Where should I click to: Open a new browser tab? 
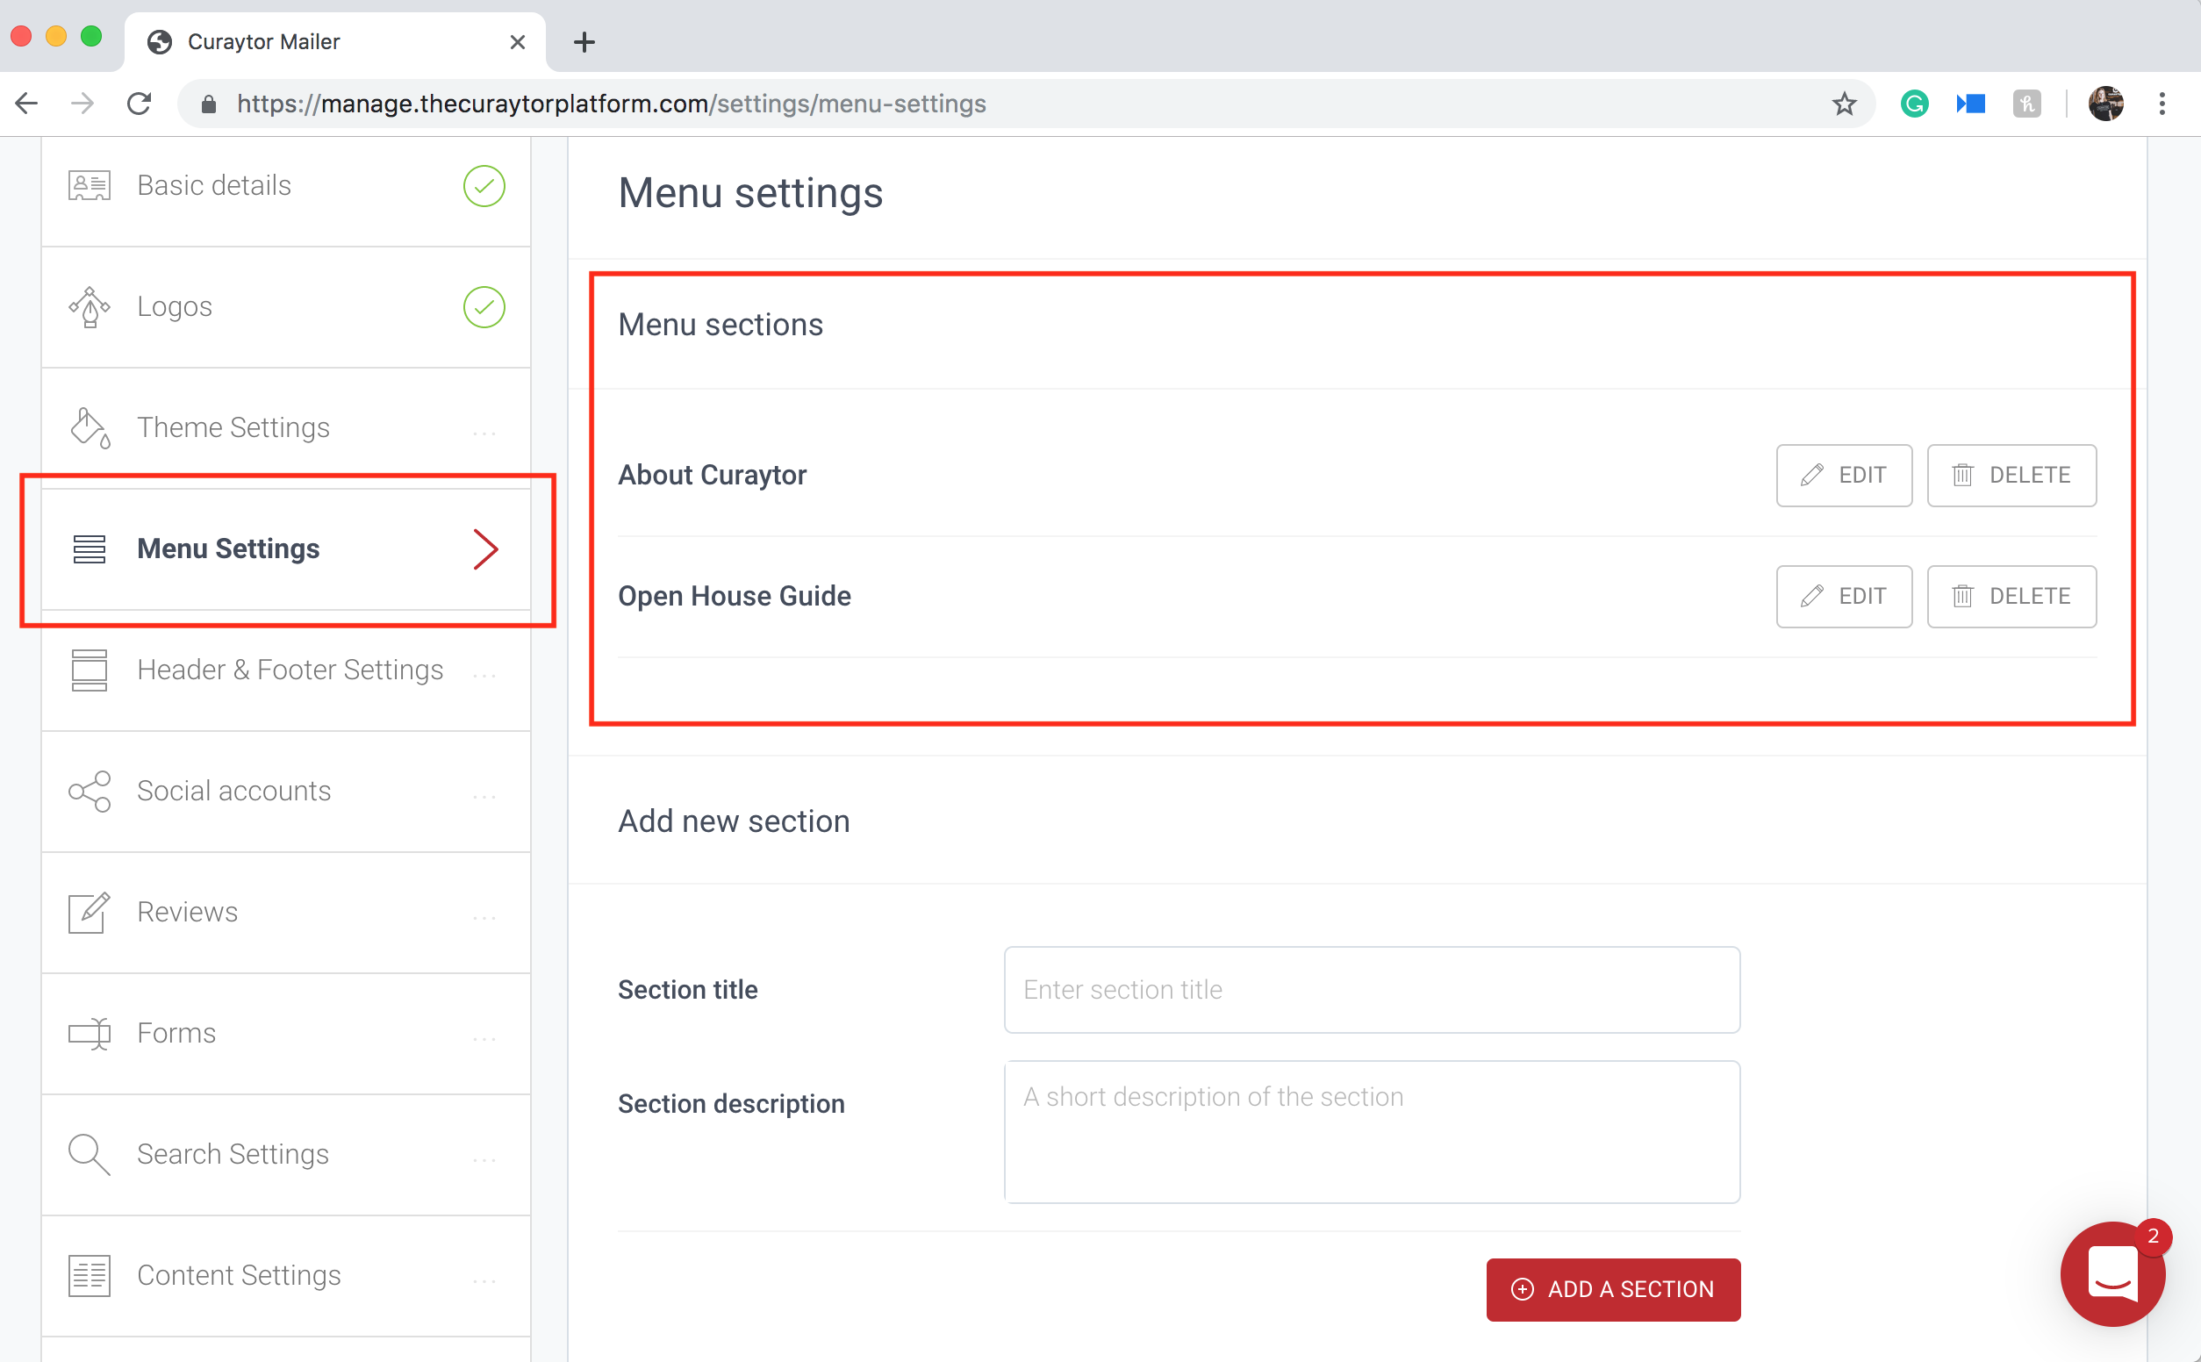[584, 41]
